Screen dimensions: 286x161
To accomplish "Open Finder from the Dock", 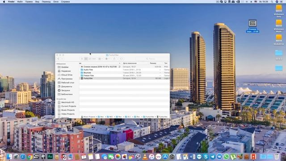I will click(9, 157).
